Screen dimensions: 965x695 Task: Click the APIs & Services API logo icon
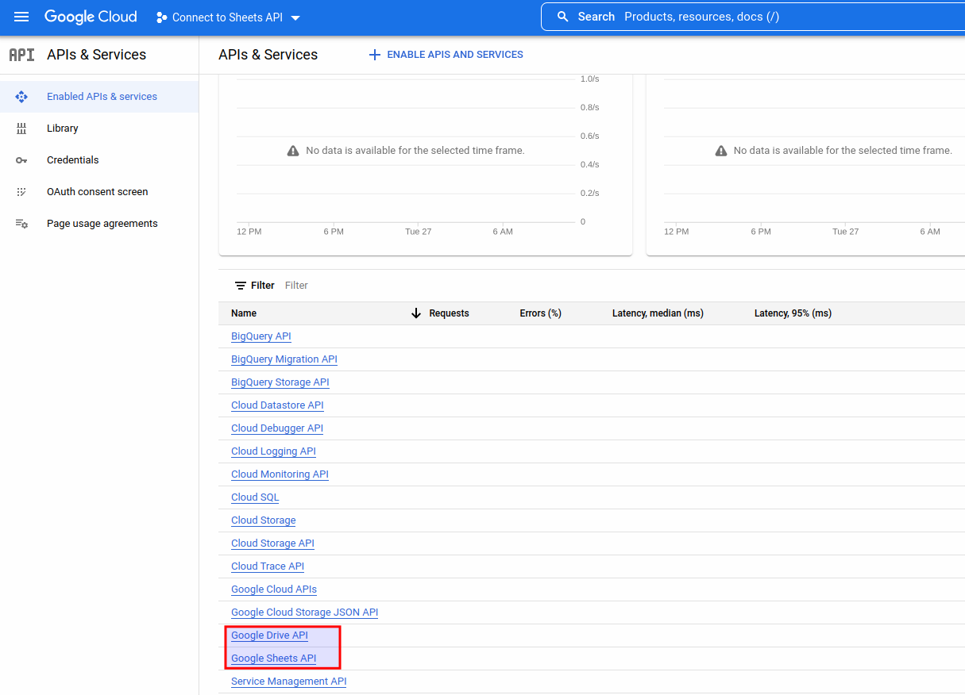(21, 55)
